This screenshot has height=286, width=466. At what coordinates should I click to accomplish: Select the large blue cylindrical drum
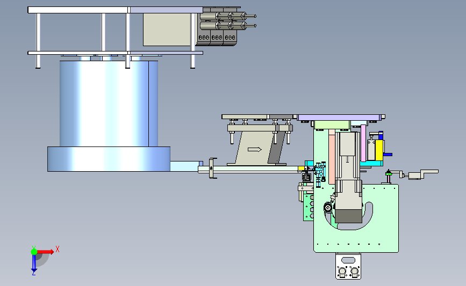(x=109, y=104)
